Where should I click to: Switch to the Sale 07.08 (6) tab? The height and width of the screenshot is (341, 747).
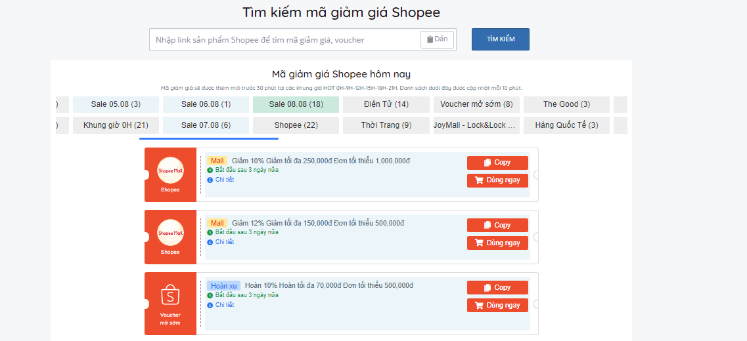coord(206,125)
